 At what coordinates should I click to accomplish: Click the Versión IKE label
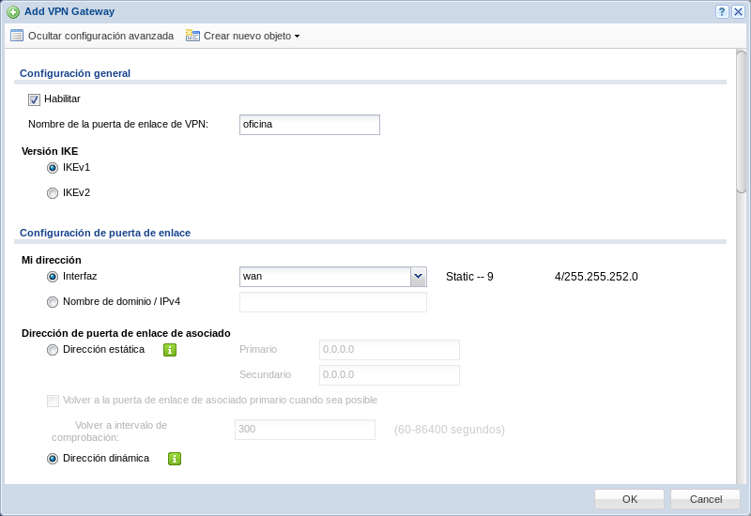(x=50, y=151)
